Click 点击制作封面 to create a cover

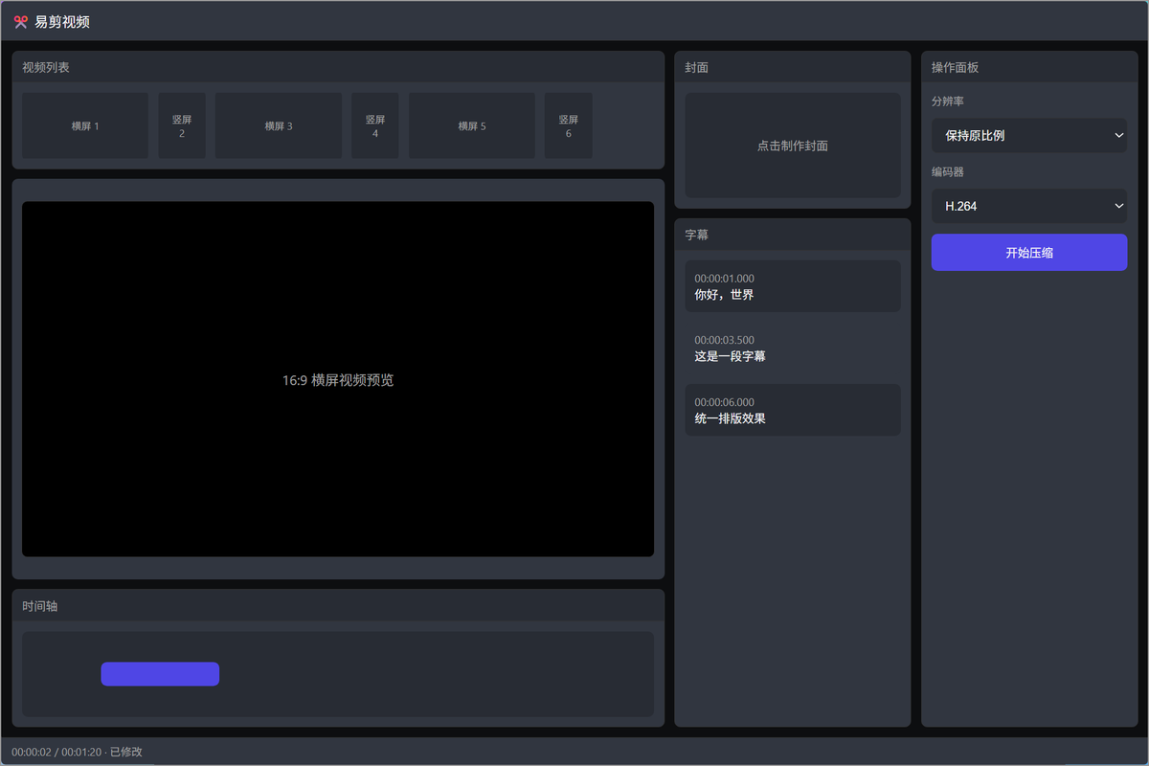[x=793, y=146]
